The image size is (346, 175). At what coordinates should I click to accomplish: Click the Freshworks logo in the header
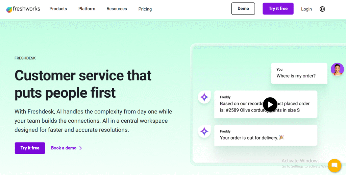23,9
